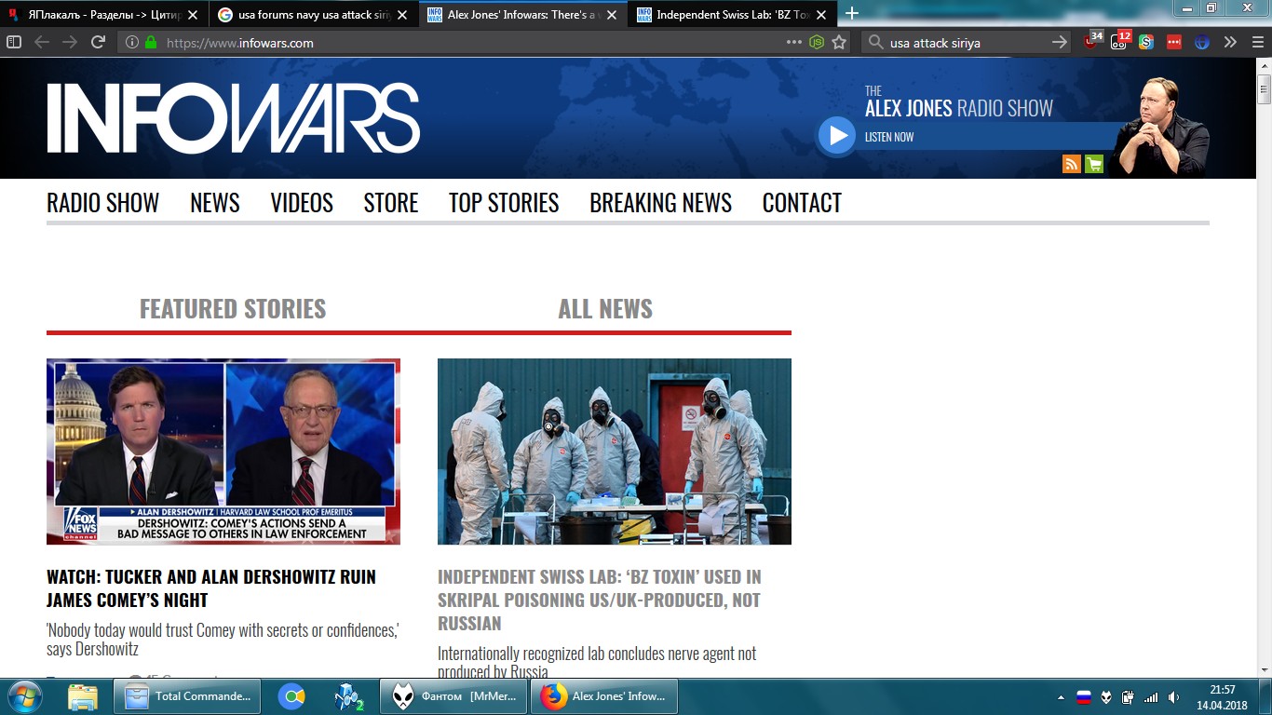The width and height of the screenshot is (1272, 715).
Task: Open the Tucker and Dershowitz video thumbnail
Action: coord(223,452)
